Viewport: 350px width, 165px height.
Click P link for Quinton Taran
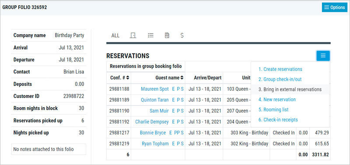pos(178,100)
